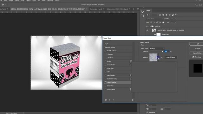The height and width of the screenshot is (114, 203).
Task: Enable the Satin checkbox
Action: [x=105, y=72]
